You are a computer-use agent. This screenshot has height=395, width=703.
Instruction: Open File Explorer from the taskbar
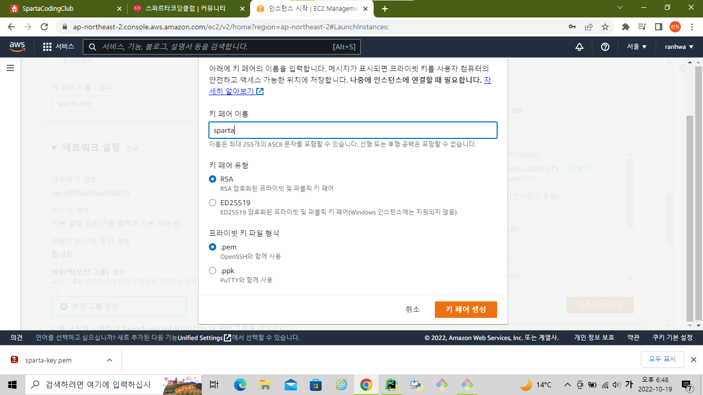click(266, 384)
